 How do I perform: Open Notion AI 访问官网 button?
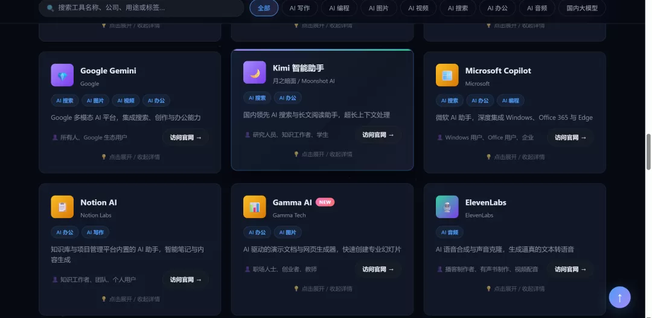tap(185, 280)
